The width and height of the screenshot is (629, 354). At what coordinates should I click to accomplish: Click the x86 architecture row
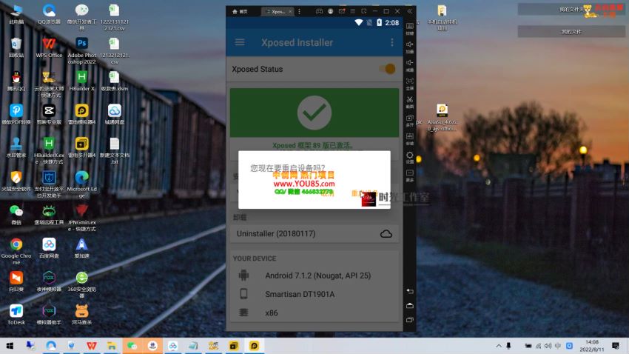point(314,313)
